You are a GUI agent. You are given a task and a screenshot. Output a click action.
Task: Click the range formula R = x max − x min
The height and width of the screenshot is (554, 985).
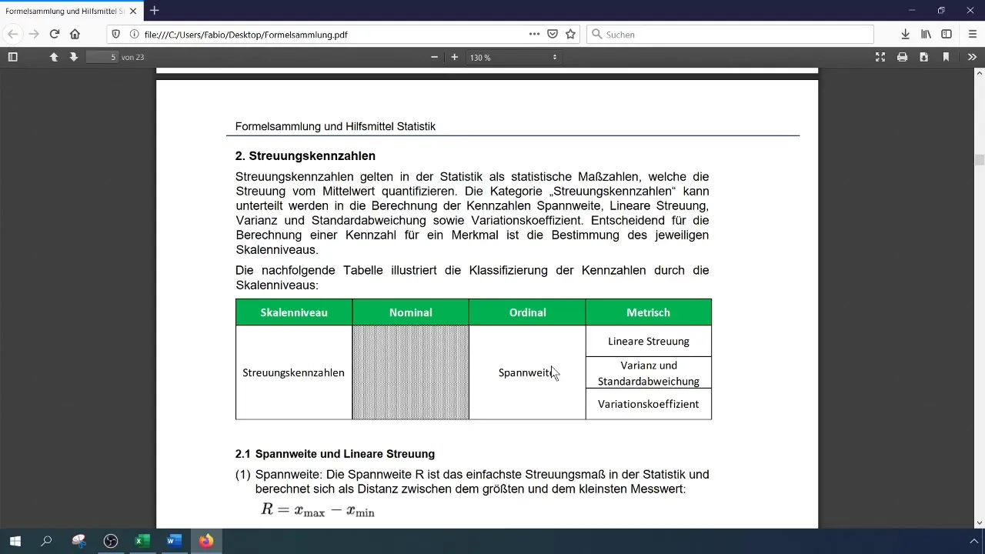click(318, 509)
